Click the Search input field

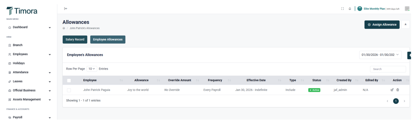[x=388, y=69]
